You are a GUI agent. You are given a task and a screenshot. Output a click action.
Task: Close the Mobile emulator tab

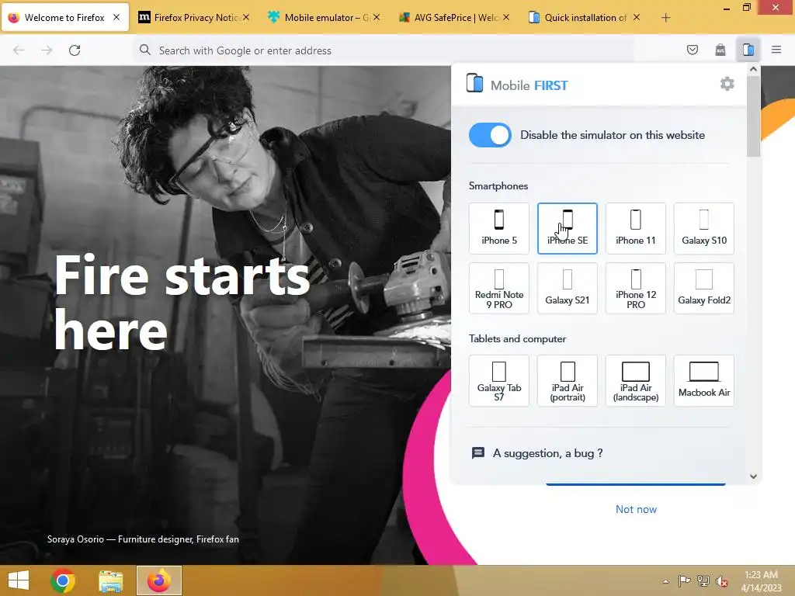[x=377, y=17]
